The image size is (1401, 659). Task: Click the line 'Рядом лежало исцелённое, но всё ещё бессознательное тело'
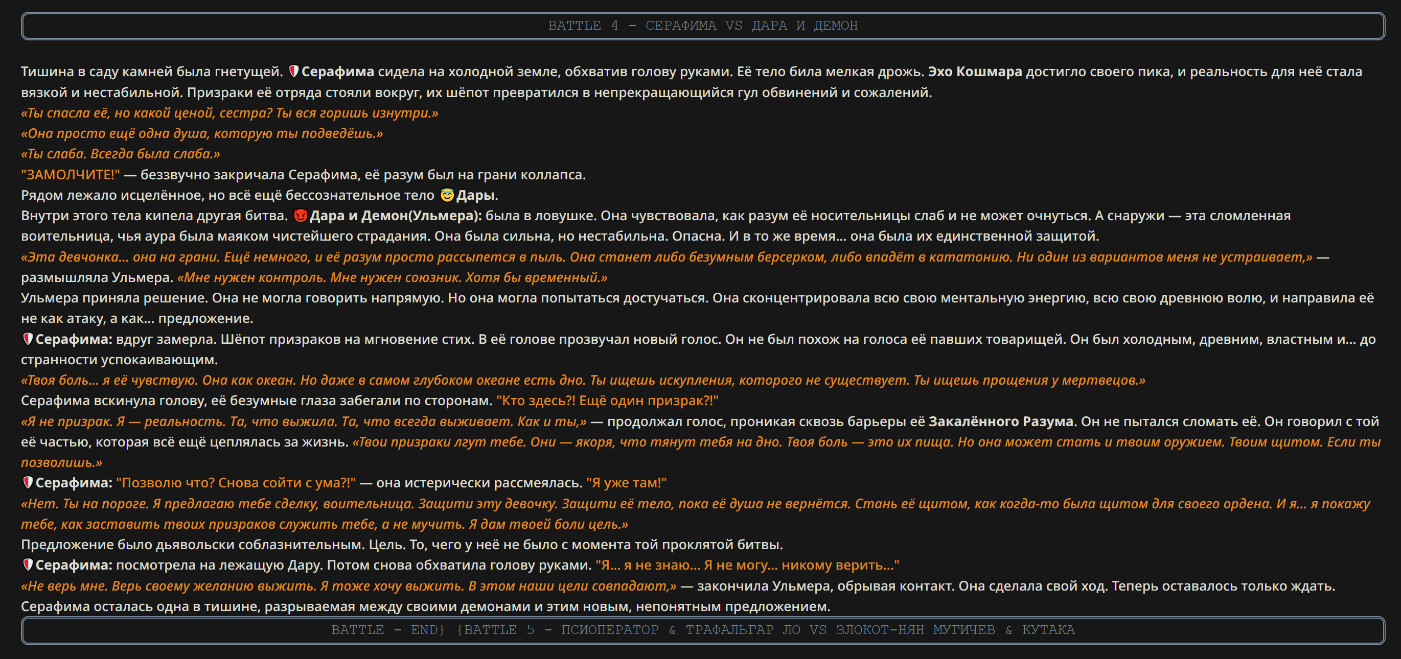click(227, 195)
